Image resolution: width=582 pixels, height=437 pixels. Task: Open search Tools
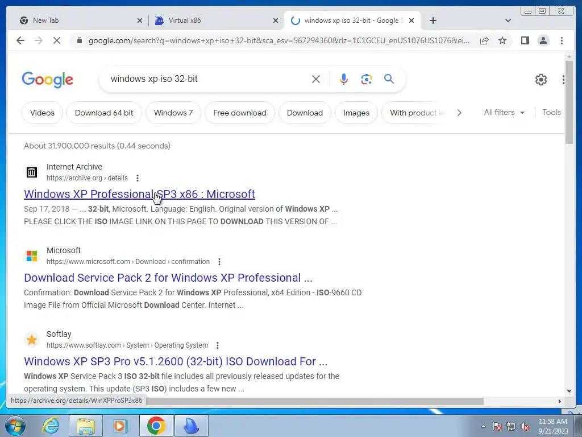[x=551, y=112]
